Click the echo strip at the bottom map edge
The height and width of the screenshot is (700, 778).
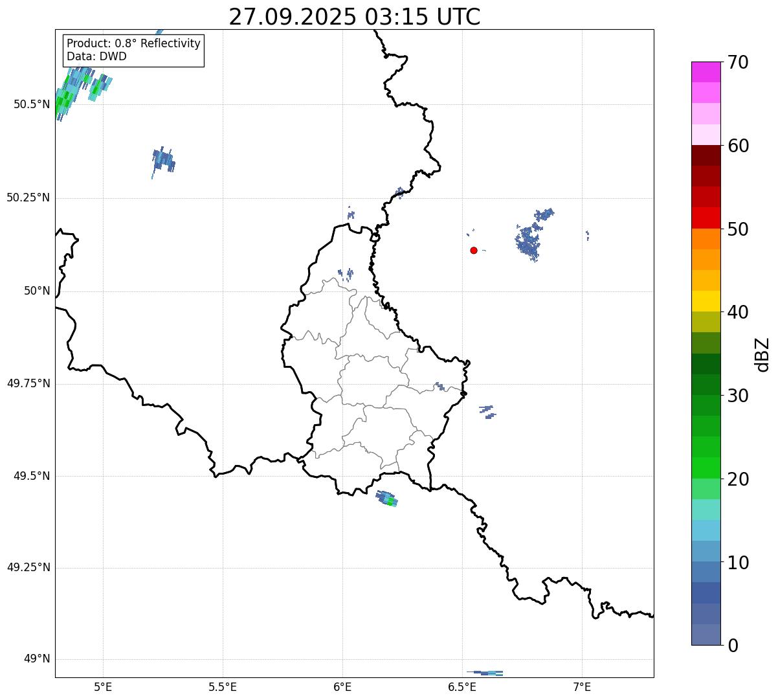pos(485,673)
